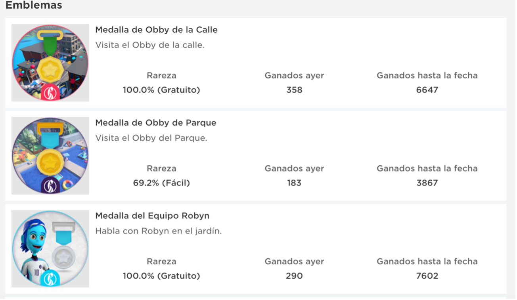Click the Ganados ayer value 290

pos(294,276)
